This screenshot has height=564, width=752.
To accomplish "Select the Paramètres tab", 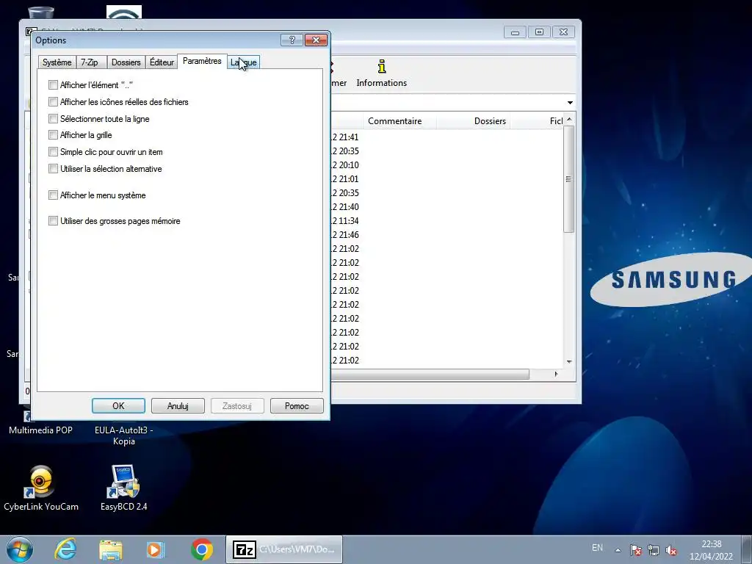I will tap(202, 61).
